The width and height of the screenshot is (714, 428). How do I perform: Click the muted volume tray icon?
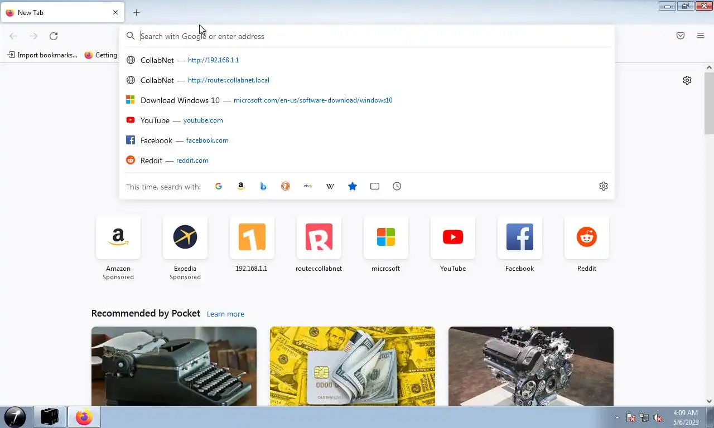[x=658, y=417]
